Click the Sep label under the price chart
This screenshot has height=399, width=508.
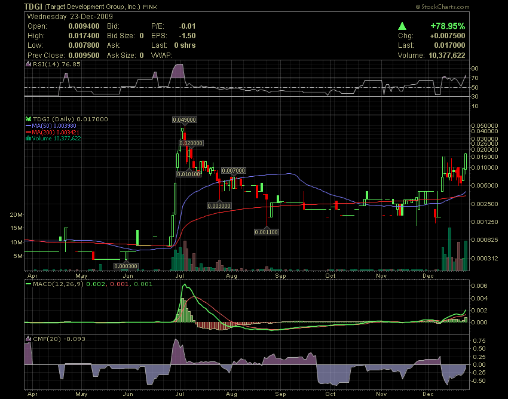point(280,276)
